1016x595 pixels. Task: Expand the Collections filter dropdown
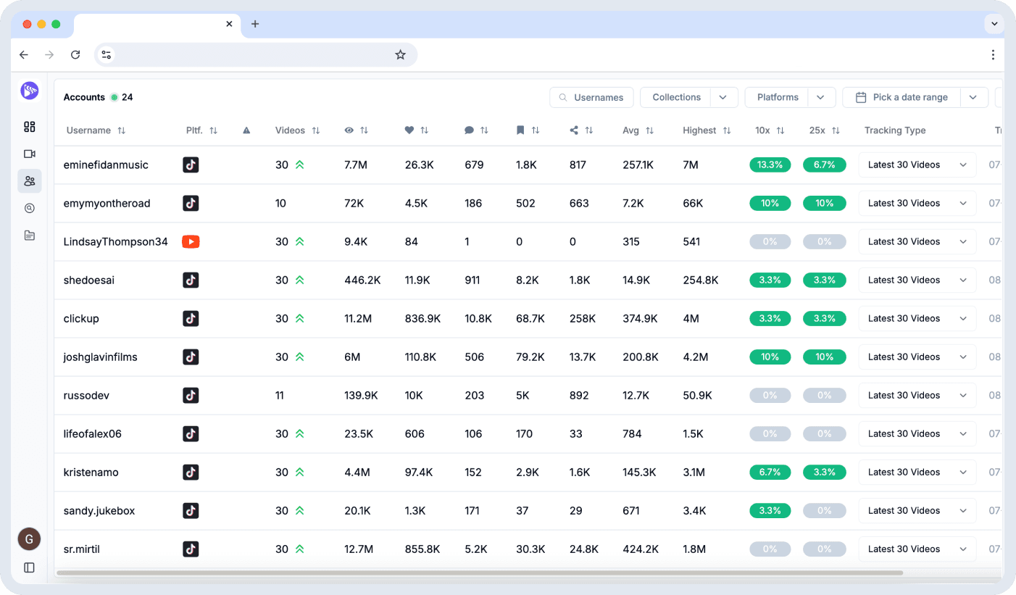(723, 97)
